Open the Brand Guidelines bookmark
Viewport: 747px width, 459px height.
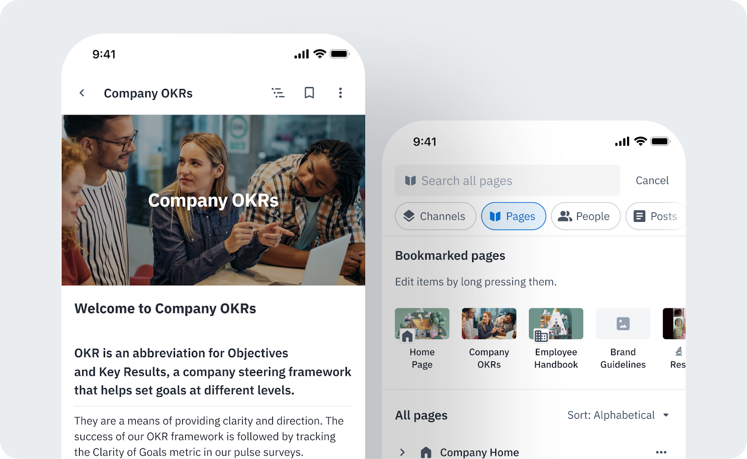pyautogui.click(x=623, y=339)
